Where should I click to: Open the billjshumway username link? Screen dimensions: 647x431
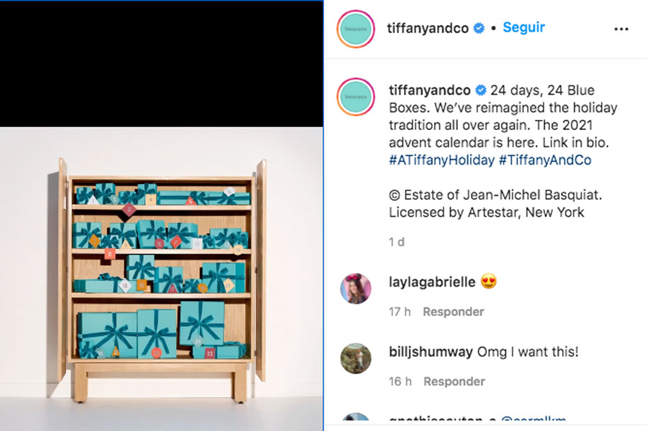pos(431,352)
